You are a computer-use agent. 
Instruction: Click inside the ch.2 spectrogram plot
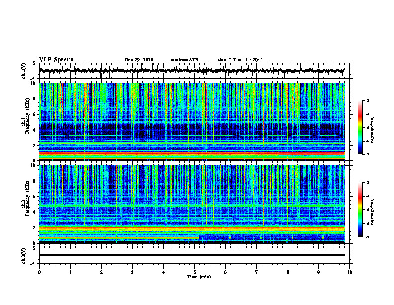pos(192,204)
